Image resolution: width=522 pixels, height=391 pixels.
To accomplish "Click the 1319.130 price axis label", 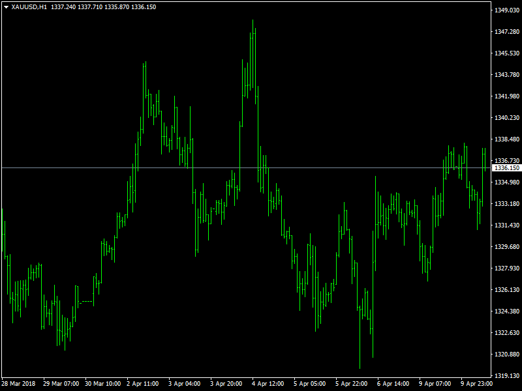I will (x=507, y=376).
